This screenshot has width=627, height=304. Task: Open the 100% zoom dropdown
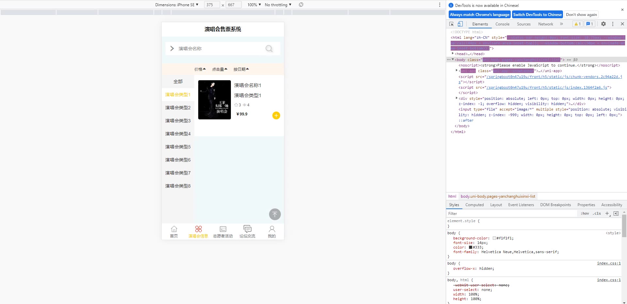(254, 5)
